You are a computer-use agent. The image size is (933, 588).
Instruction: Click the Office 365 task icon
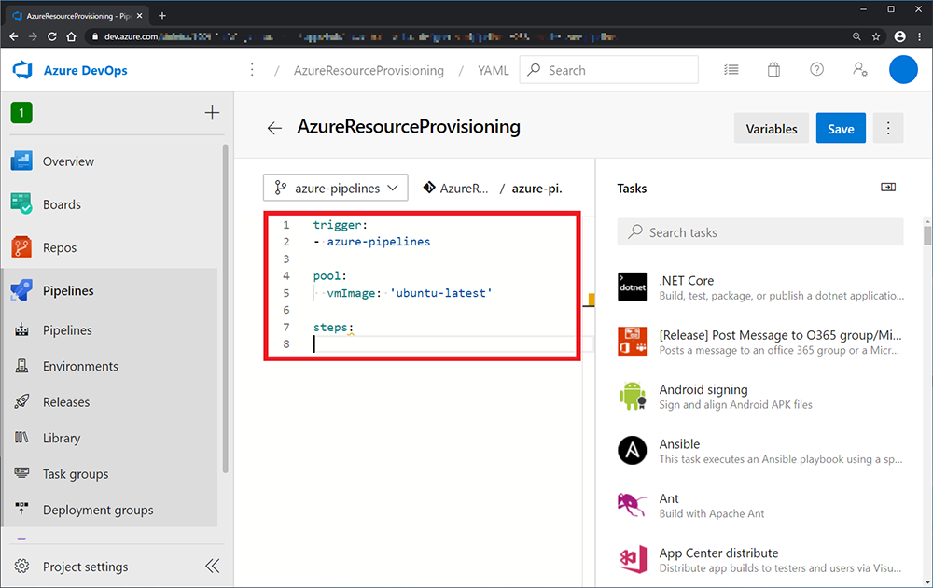(632, 342)
